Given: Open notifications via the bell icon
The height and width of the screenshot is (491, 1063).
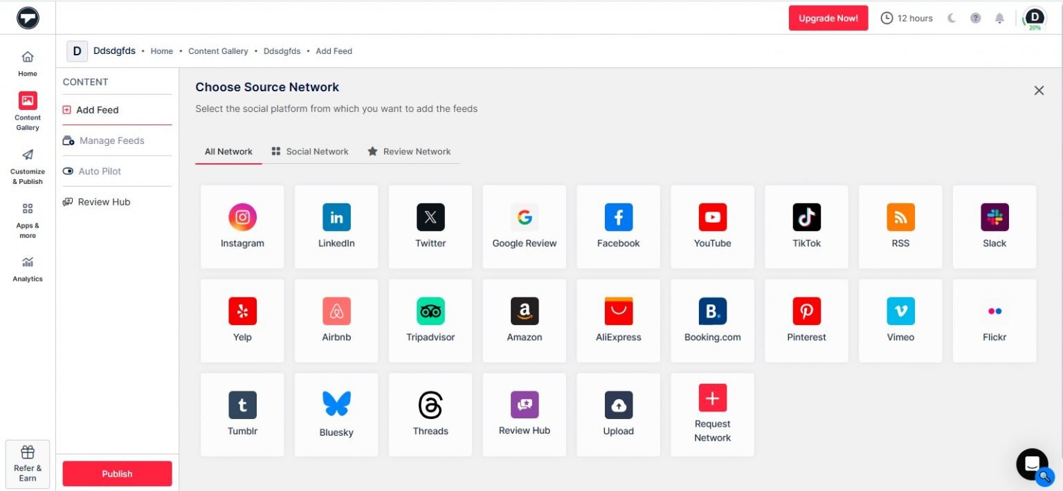Looking at the screenshot, I should point(999,18).
